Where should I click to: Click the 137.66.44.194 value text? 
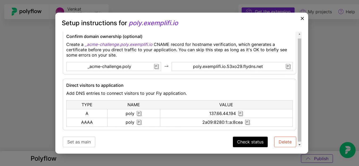tap(222, 113)
